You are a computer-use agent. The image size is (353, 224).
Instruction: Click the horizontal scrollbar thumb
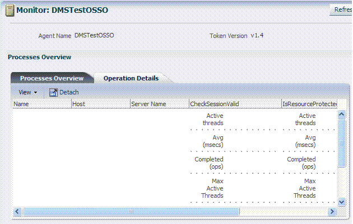click(x=131, y=211)
